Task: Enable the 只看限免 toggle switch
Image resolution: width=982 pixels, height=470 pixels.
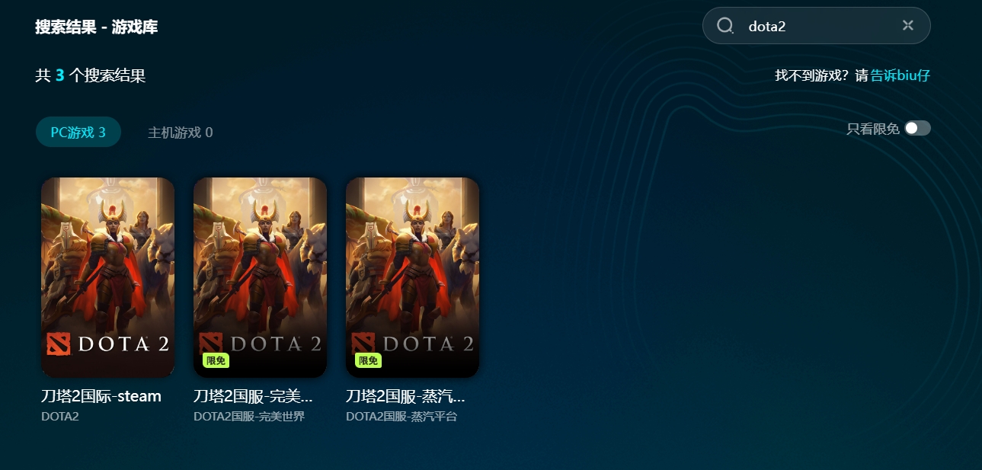Action: tap(917, 129)
